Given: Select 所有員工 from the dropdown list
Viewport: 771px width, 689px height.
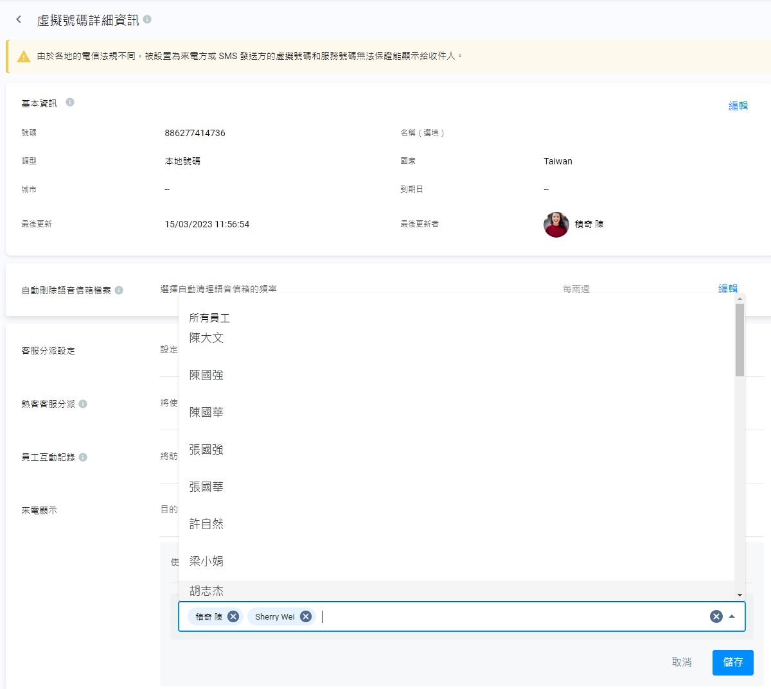Looking at the screenshot, I should click(209, 318).
